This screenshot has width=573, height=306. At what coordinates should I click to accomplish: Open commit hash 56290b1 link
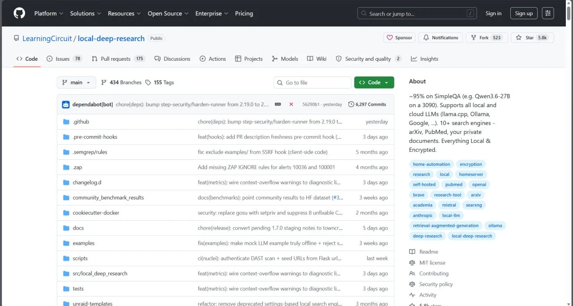(311, 105)
